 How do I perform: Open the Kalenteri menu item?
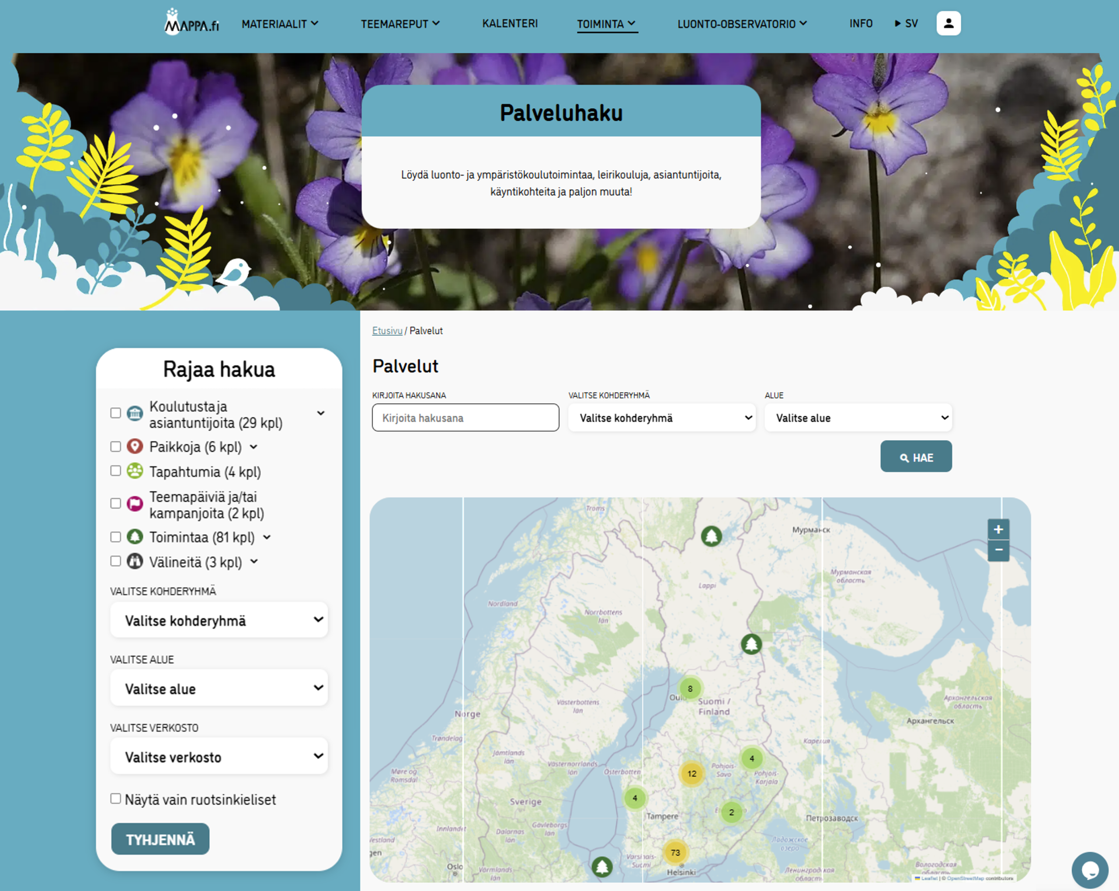(x=510, y=24)
